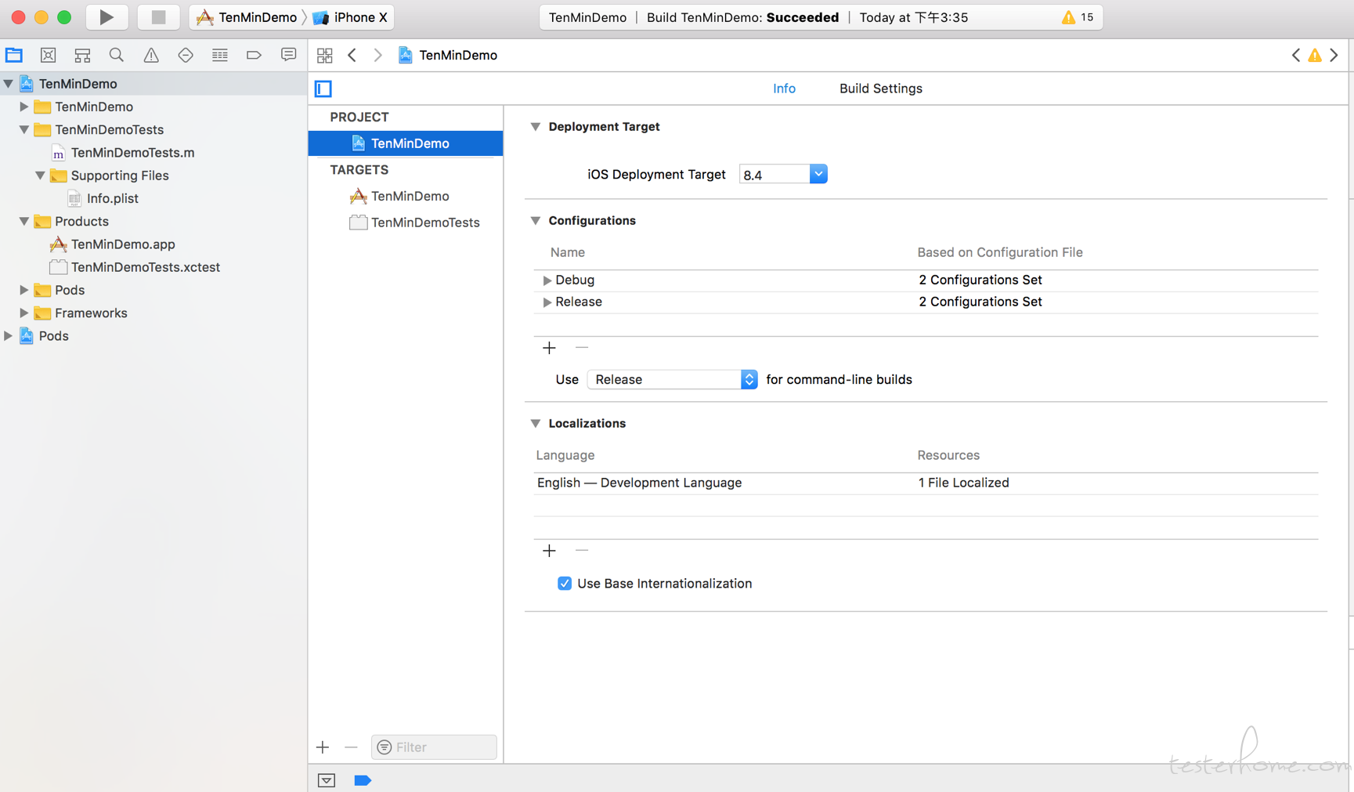The height and width of the screenshot is (792, 1354).
Task: Collapse the Deployment Target section
Action: click(536, 127)
